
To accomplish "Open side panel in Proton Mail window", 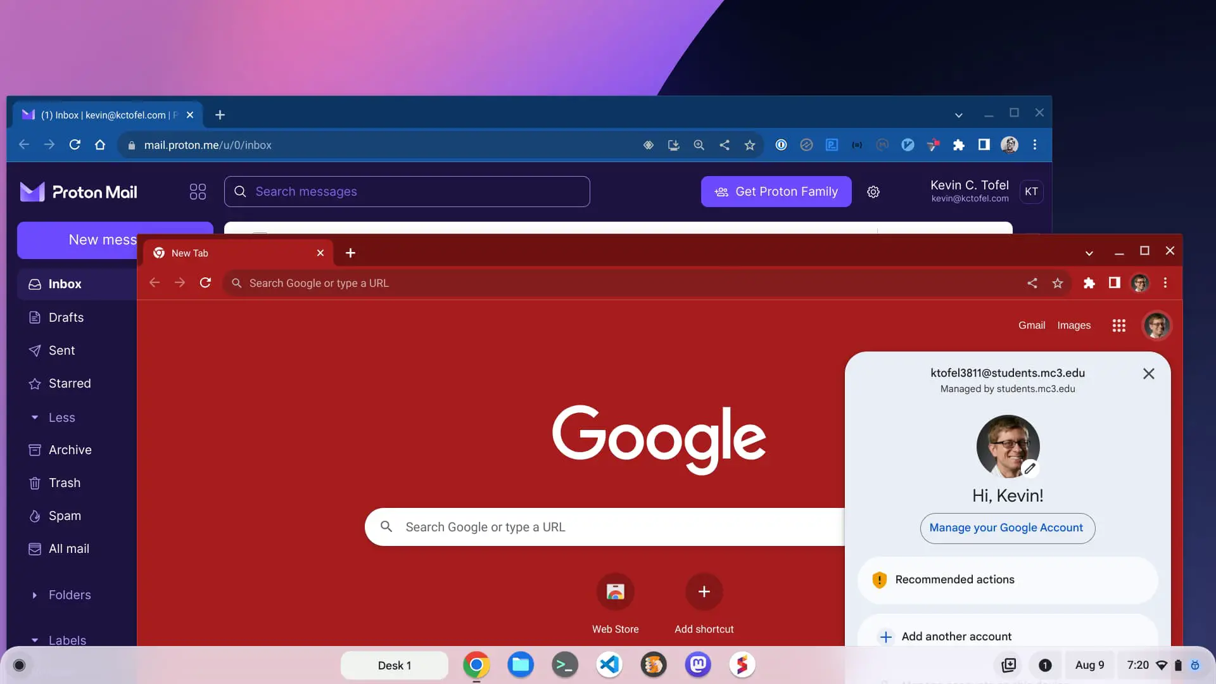I will [x=984, y=145].
